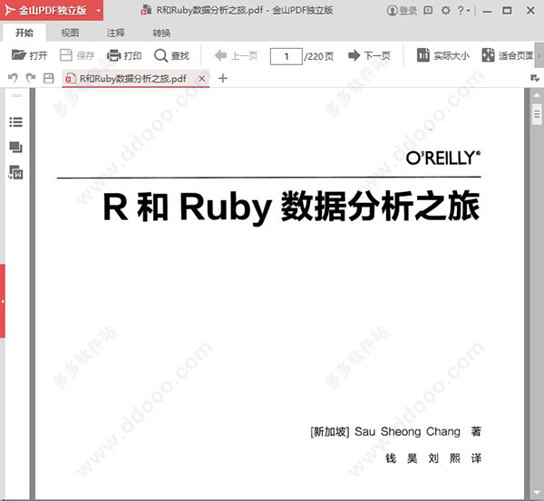The height and width of the screenshot is (501, 544).
Task: Go to previous page with 上一页
Action: pyautogui.click(x=236, y=55)
